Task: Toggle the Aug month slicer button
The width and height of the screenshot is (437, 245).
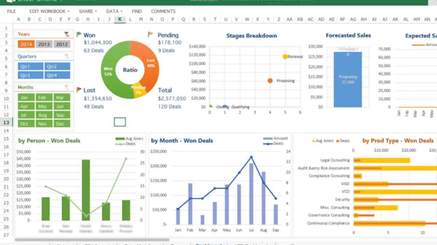Action: (44, 115)
